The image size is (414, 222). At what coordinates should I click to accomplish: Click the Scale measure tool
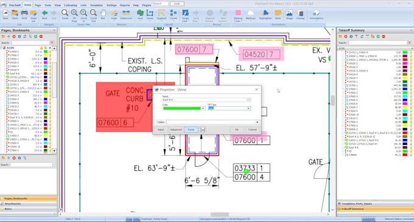(114, 15)
